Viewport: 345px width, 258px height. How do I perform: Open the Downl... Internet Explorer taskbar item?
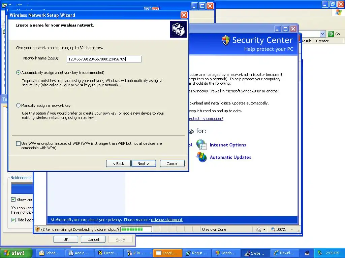pos(285,253)
